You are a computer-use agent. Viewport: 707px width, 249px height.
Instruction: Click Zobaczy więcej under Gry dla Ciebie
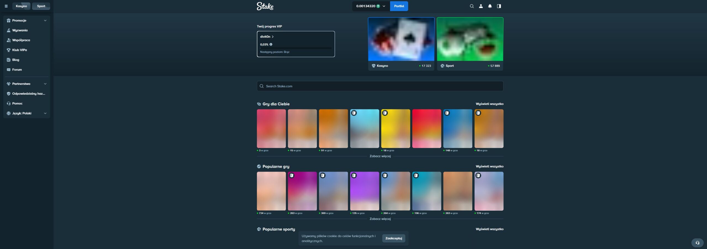(x=380, y=156)
